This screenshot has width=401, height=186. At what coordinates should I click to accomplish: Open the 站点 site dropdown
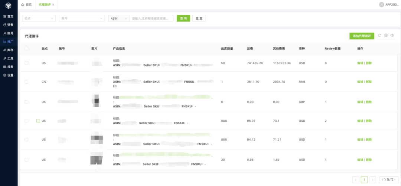(x=39, y=18)
